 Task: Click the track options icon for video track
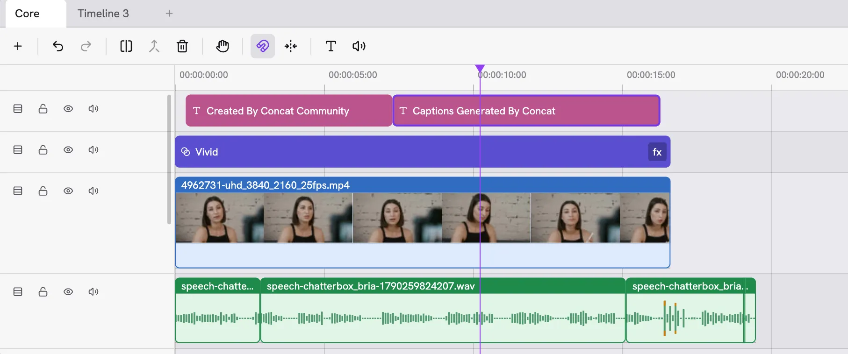(x=18, y=191)
